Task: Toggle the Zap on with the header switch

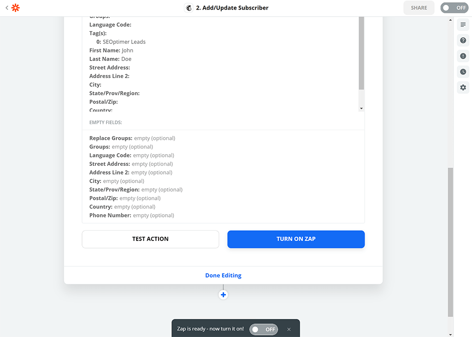Action: [454, 7]
